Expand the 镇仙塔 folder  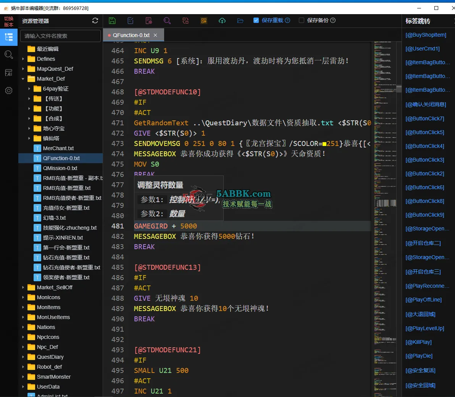coord(29,138)
